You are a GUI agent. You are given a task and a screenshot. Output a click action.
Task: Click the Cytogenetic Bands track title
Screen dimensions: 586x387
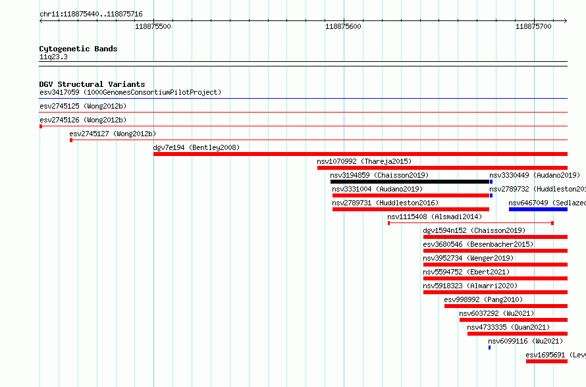click(78, 49)
